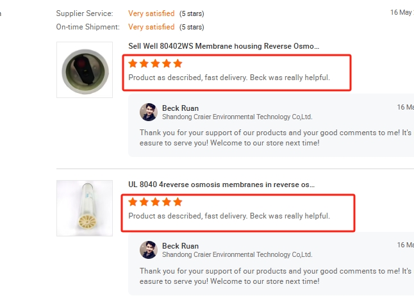Click review text under the Sell Well 80402WS stars
414x305 pixels.
point(229,78)
